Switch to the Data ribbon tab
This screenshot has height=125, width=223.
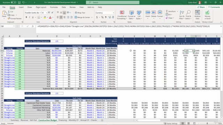coord(64,7)
